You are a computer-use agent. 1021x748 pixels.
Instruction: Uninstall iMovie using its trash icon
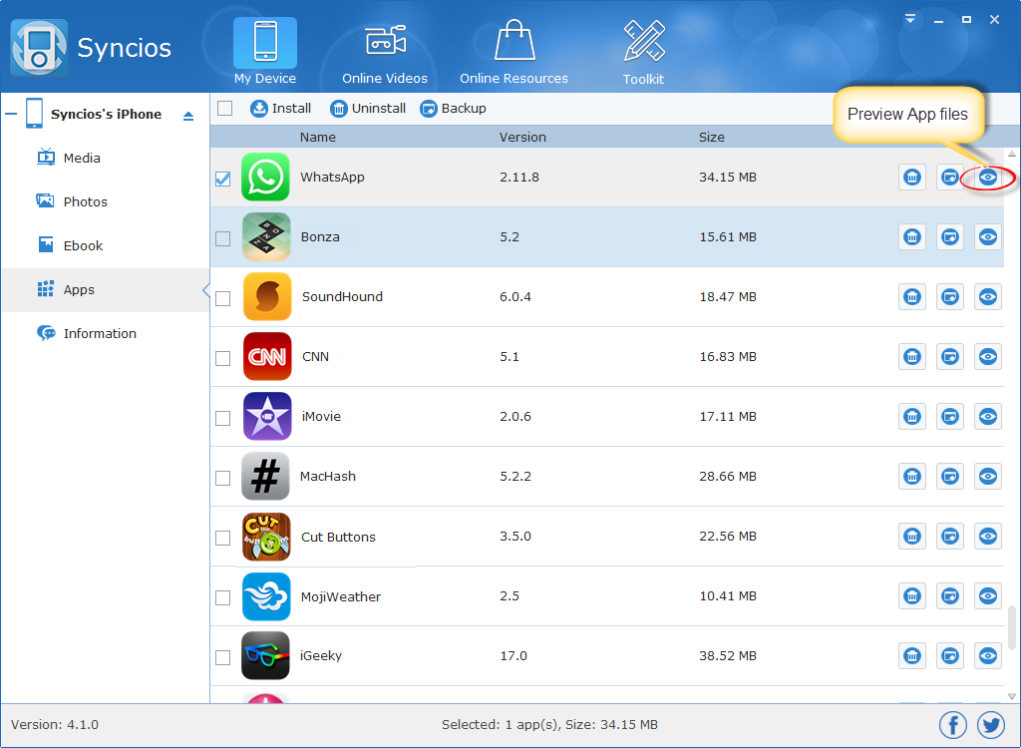[912, 416]
